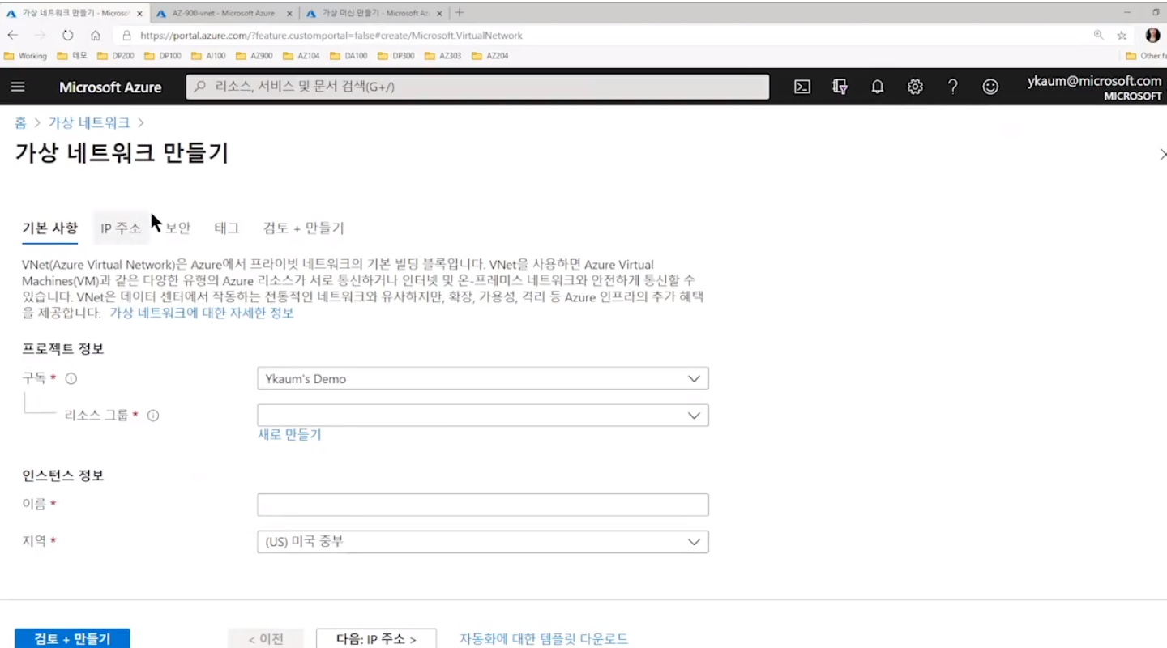This screenshot has height=648, width=1167.
Task: Focus the 이름 name input field
Action: 483,505
